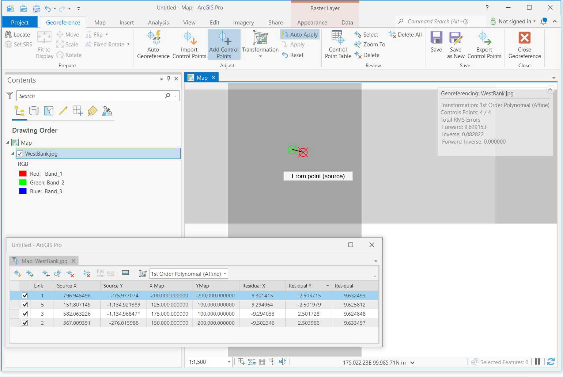Activate Add Control Points tool
563x377 pixels.
pos(224,45)
